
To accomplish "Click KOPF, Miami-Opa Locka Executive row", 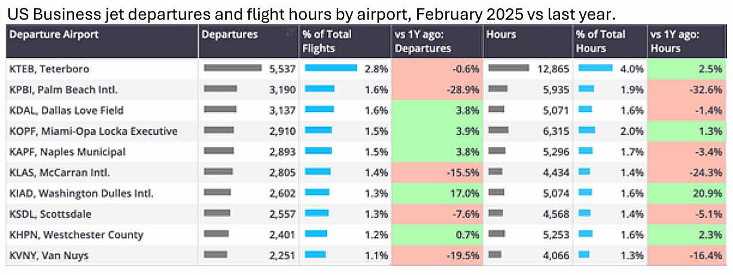I will tap(93, 131).
